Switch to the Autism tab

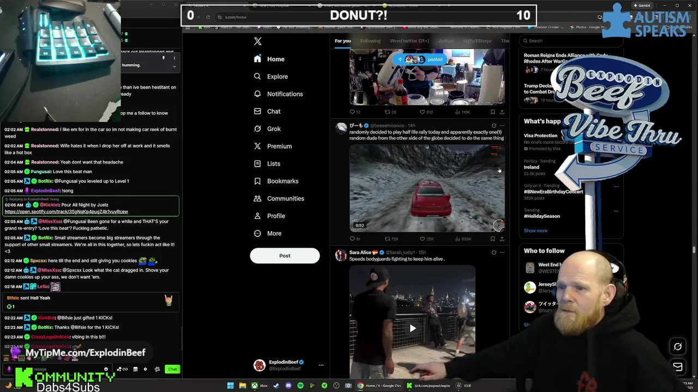(x=446, y=41)
